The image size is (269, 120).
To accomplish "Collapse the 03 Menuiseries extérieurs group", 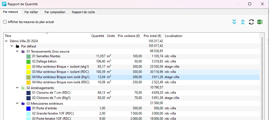I will coord(17,104).
